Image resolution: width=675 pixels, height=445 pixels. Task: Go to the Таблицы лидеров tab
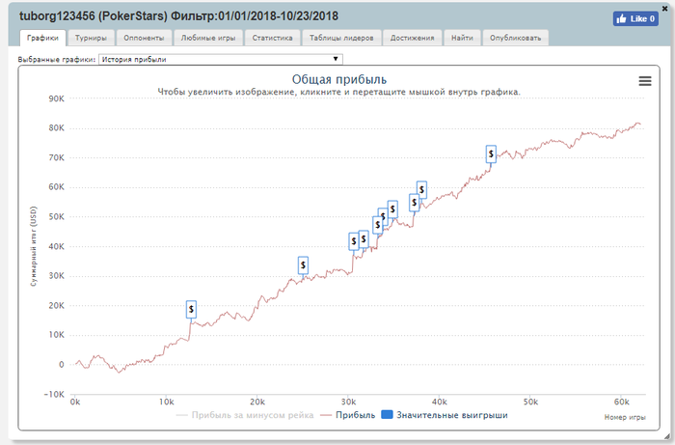[x=341, y=39]
